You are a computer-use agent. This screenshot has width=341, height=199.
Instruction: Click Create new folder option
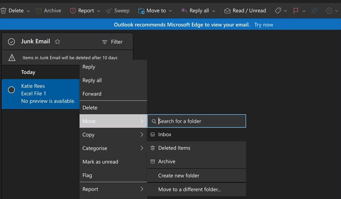point(179,176)
